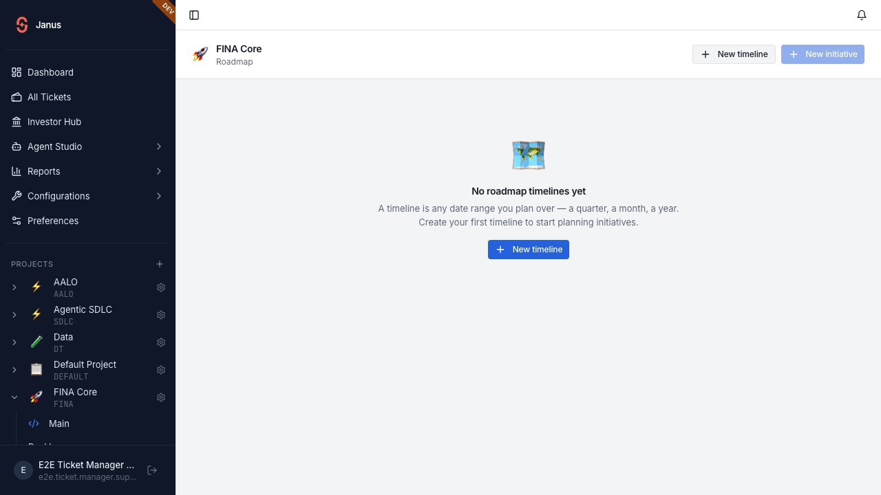Click the 'No roadmap timelines yet' heading
This screenshot has width=881, height=495.
click(529, 191)
